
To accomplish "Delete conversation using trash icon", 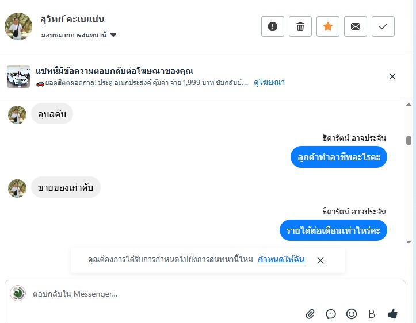I will point(300,26).
